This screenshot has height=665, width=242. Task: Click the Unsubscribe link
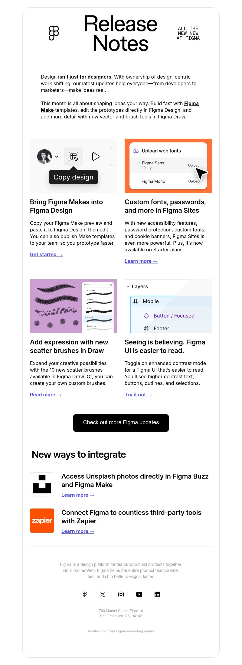click(96, 631)
